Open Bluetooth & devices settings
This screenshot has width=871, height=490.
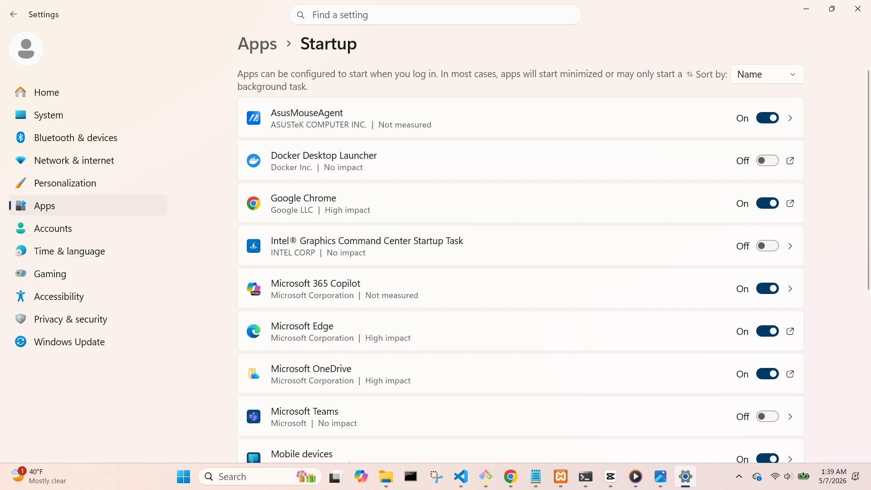click(88, 137)
